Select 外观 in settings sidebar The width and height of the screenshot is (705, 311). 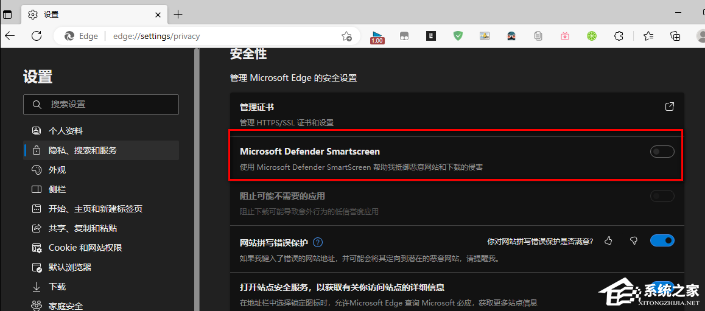[x=57, y=170]
